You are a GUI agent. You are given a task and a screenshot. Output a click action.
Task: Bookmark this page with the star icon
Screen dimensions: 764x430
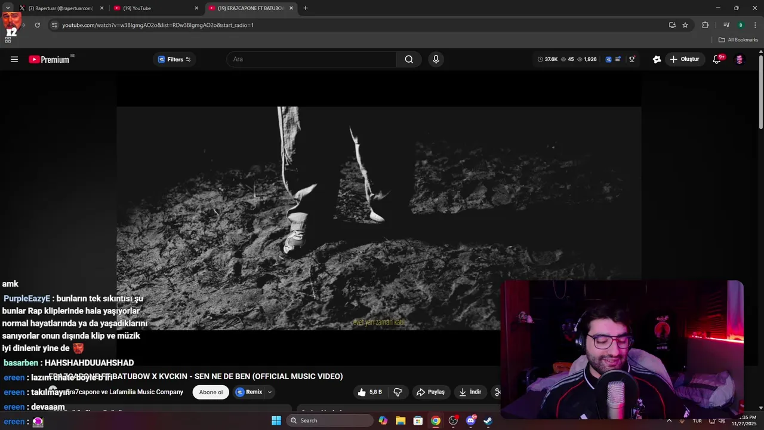point(685,25)
